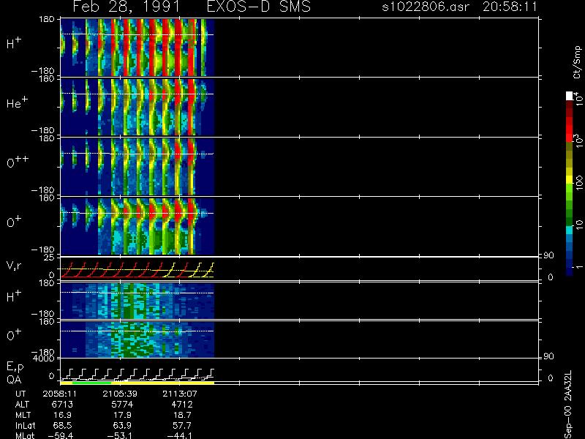Click the altitude value "5774"

pos(122,405)
